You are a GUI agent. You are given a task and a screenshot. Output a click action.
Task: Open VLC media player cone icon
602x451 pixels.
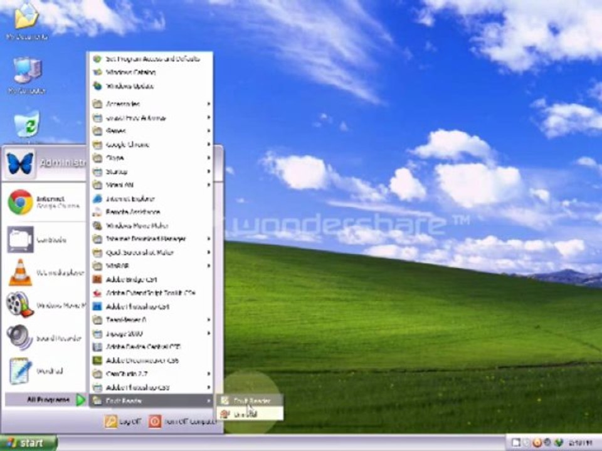[20, 272]
